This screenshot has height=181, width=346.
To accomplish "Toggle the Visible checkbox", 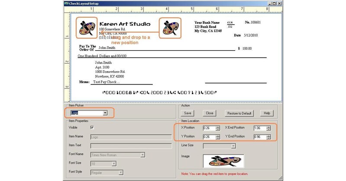I will (92, 128).
